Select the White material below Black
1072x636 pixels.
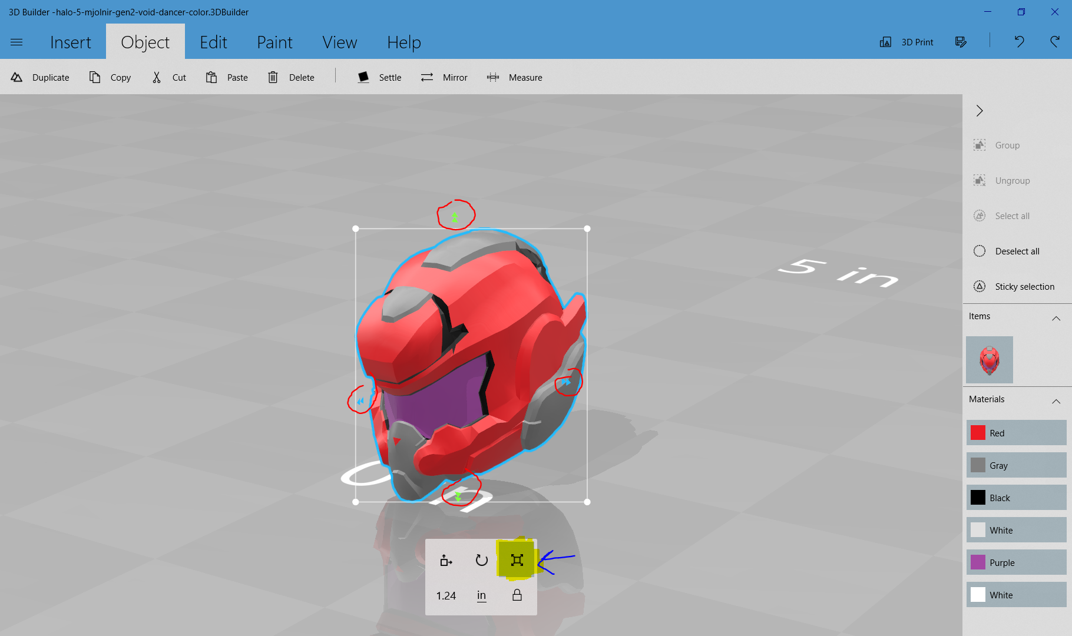pyautogui.click(x=1017, y=530)
